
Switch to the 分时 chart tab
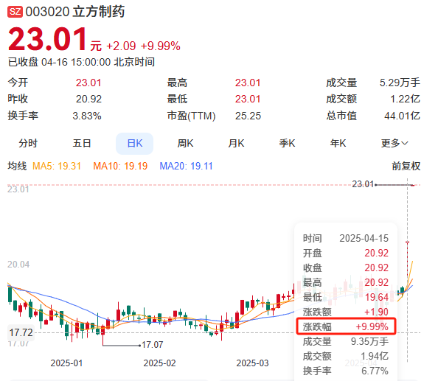(x=28, y=143)
